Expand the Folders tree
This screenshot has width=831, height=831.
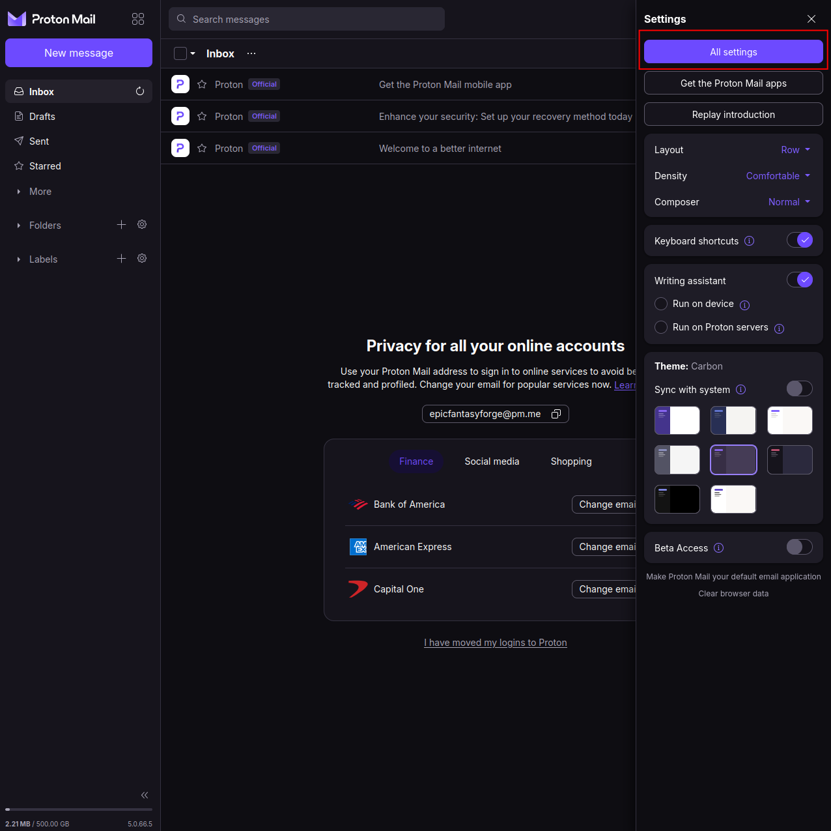[x=18, y=226]
